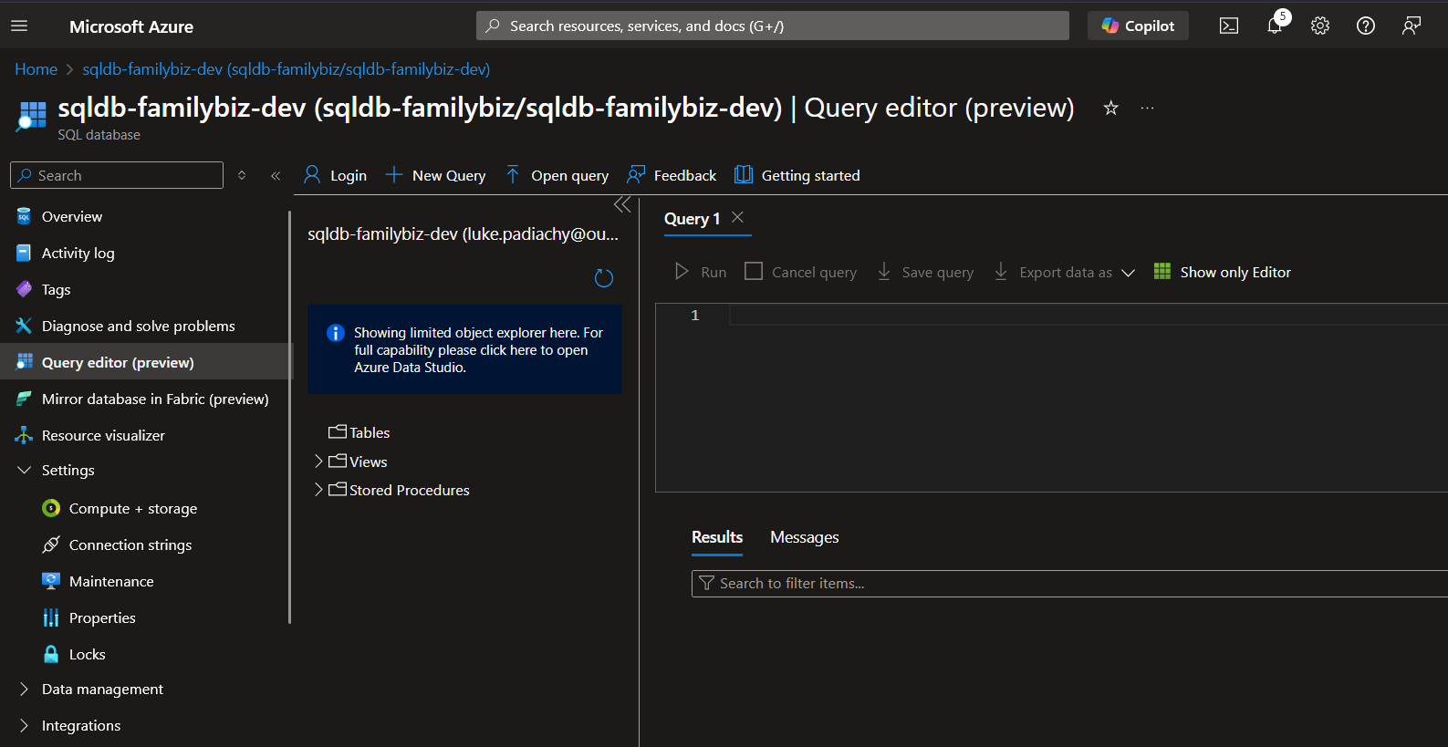
Task: Click the Show only Editor grid icon
Action: click(x=1162, y=271)
